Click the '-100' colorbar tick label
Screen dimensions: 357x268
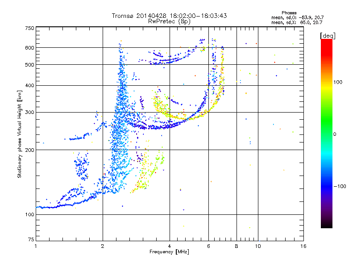coord(340,186)
